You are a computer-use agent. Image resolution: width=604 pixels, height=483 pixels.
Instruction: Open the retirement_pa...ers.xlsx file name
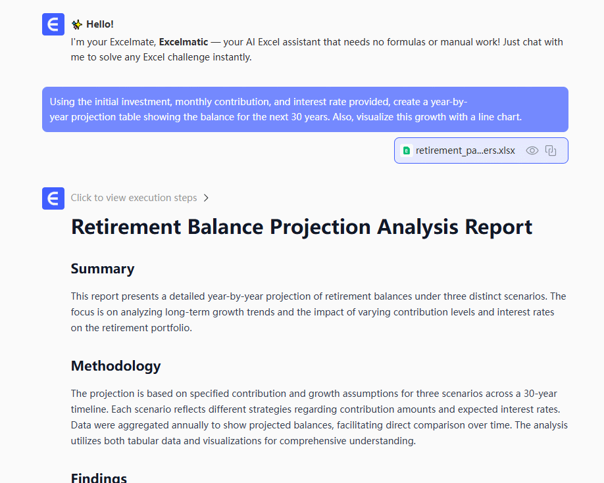pyautogui.click(x=465, y=150)
